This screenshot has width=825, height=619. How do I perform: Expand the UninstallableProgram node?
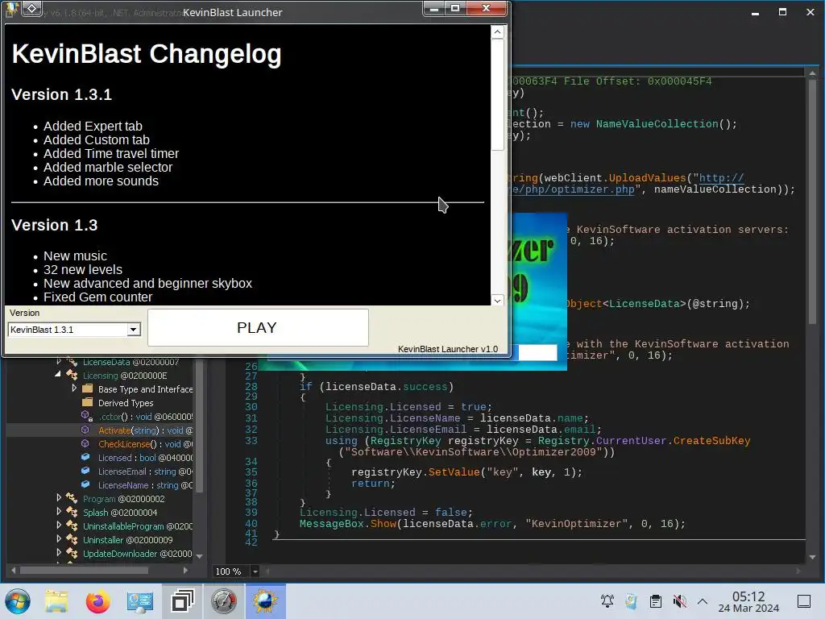tap(58, 526)
